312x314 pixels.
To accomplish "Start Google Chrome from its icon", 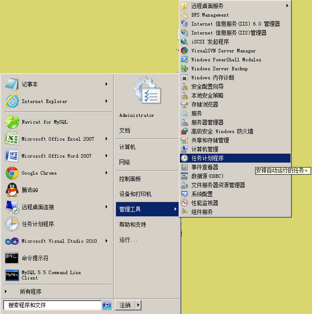I will 12,173.
